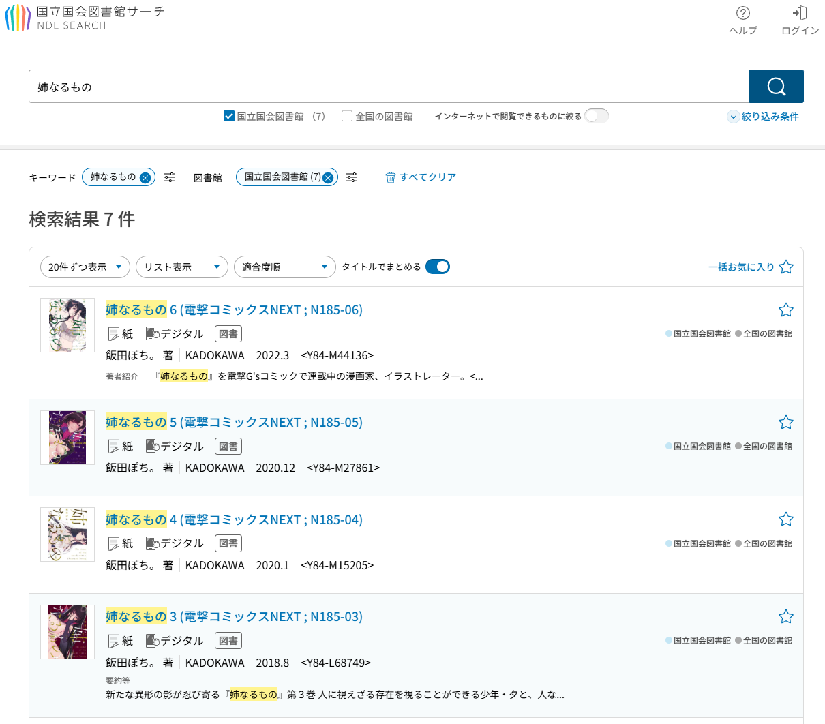Click the publication date 2020.12
The height and width of the screenshot is (724, 825).
coord(275,468)
